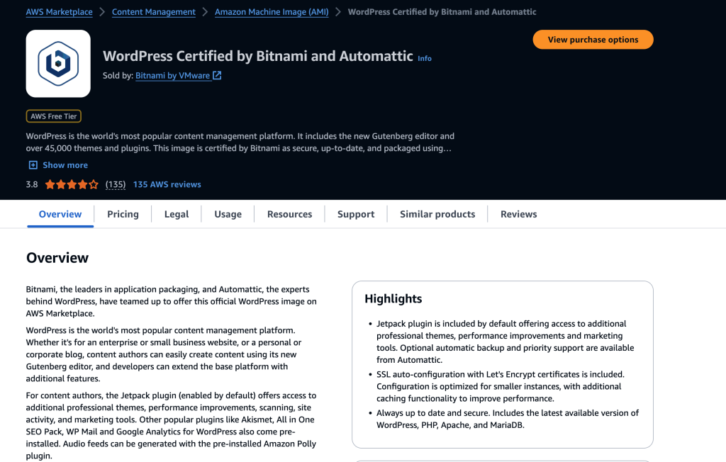726x462 pixels.
Task: Click the chevron after the AWS Marketplace breadcrumb
Action: click(101, 11)
